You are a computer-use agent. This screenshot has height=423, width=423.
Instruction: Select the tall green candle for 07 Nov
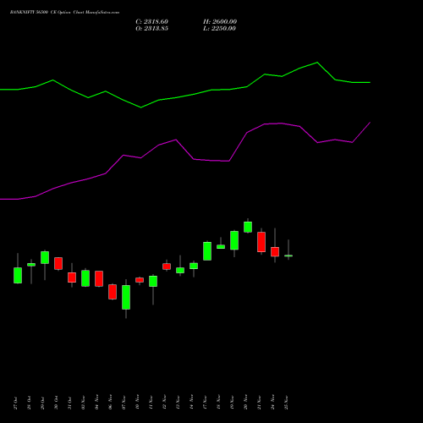click(126, 297)
